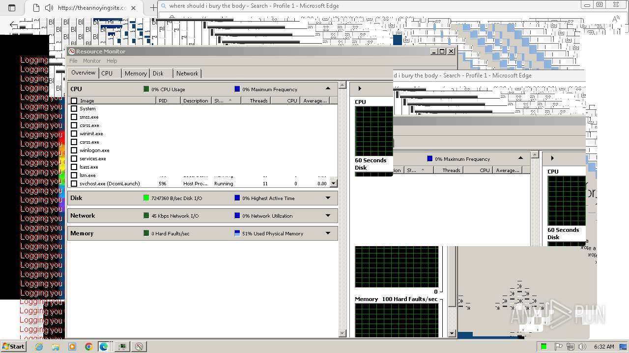The width and height of the screenshot is (629, 353).
Task: Check the lsm.exe checkbox
Action: [74, 176]
